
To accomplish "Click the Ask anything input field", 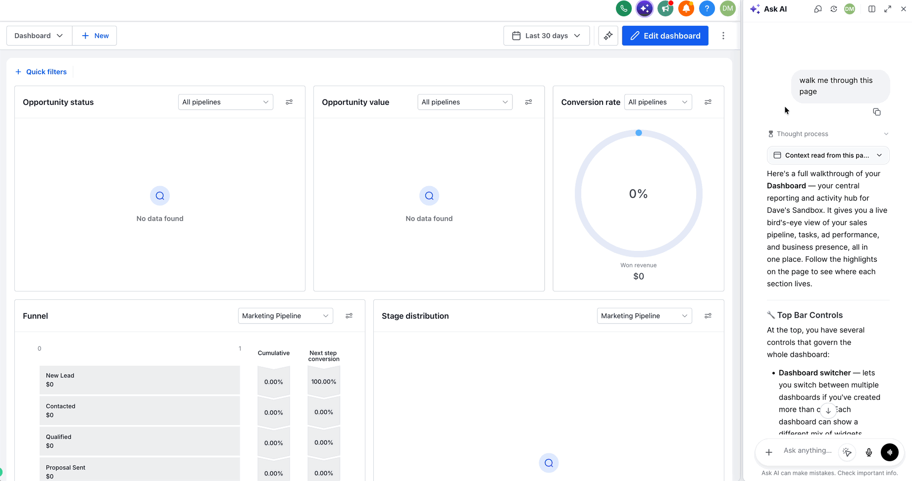I will coord(808,450).
